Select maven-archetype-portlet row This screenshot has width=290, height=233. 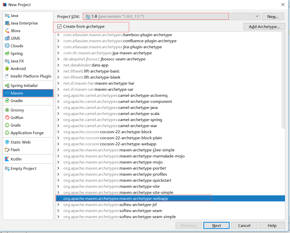coord(170,168)
